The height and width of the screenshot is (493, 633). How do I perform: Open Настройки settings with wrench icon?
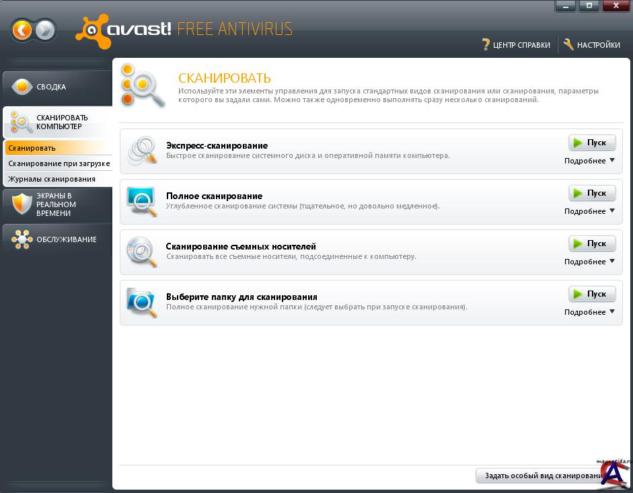(x=592, y=45)
